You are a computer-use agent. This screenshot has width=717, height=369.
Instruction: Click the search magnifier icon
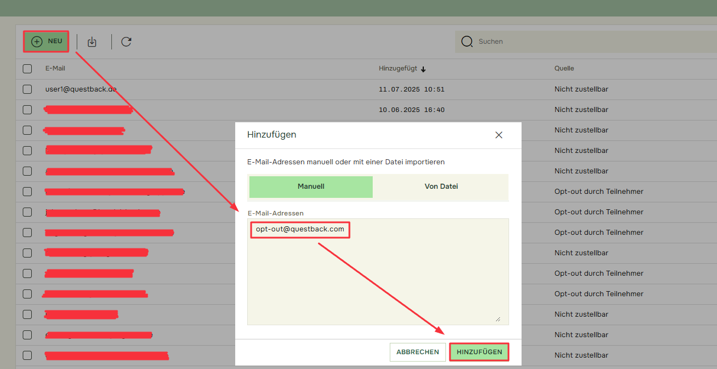click(467, 42)
